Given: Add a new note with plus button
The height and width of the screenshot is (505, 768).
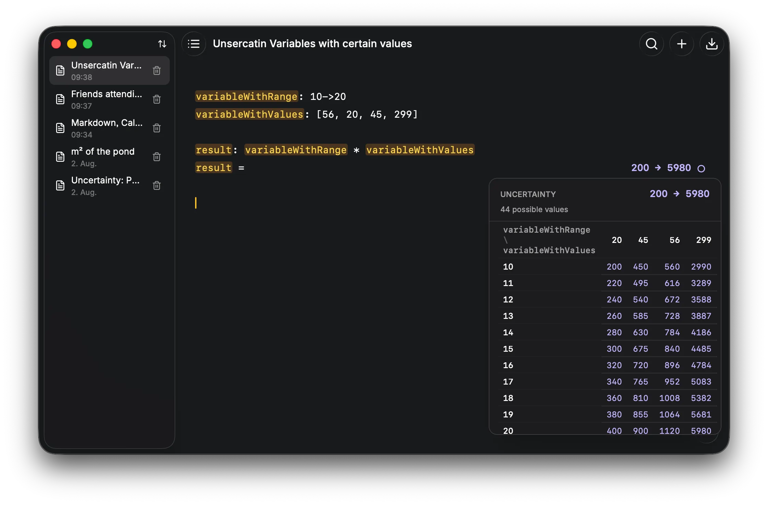Looking at the screenshot, I should [x=682, y=44].
